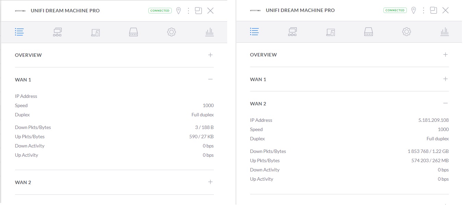Click the location pin icon in left panel
The height and width of the screenshot is (206, 464).
point(178,11)
